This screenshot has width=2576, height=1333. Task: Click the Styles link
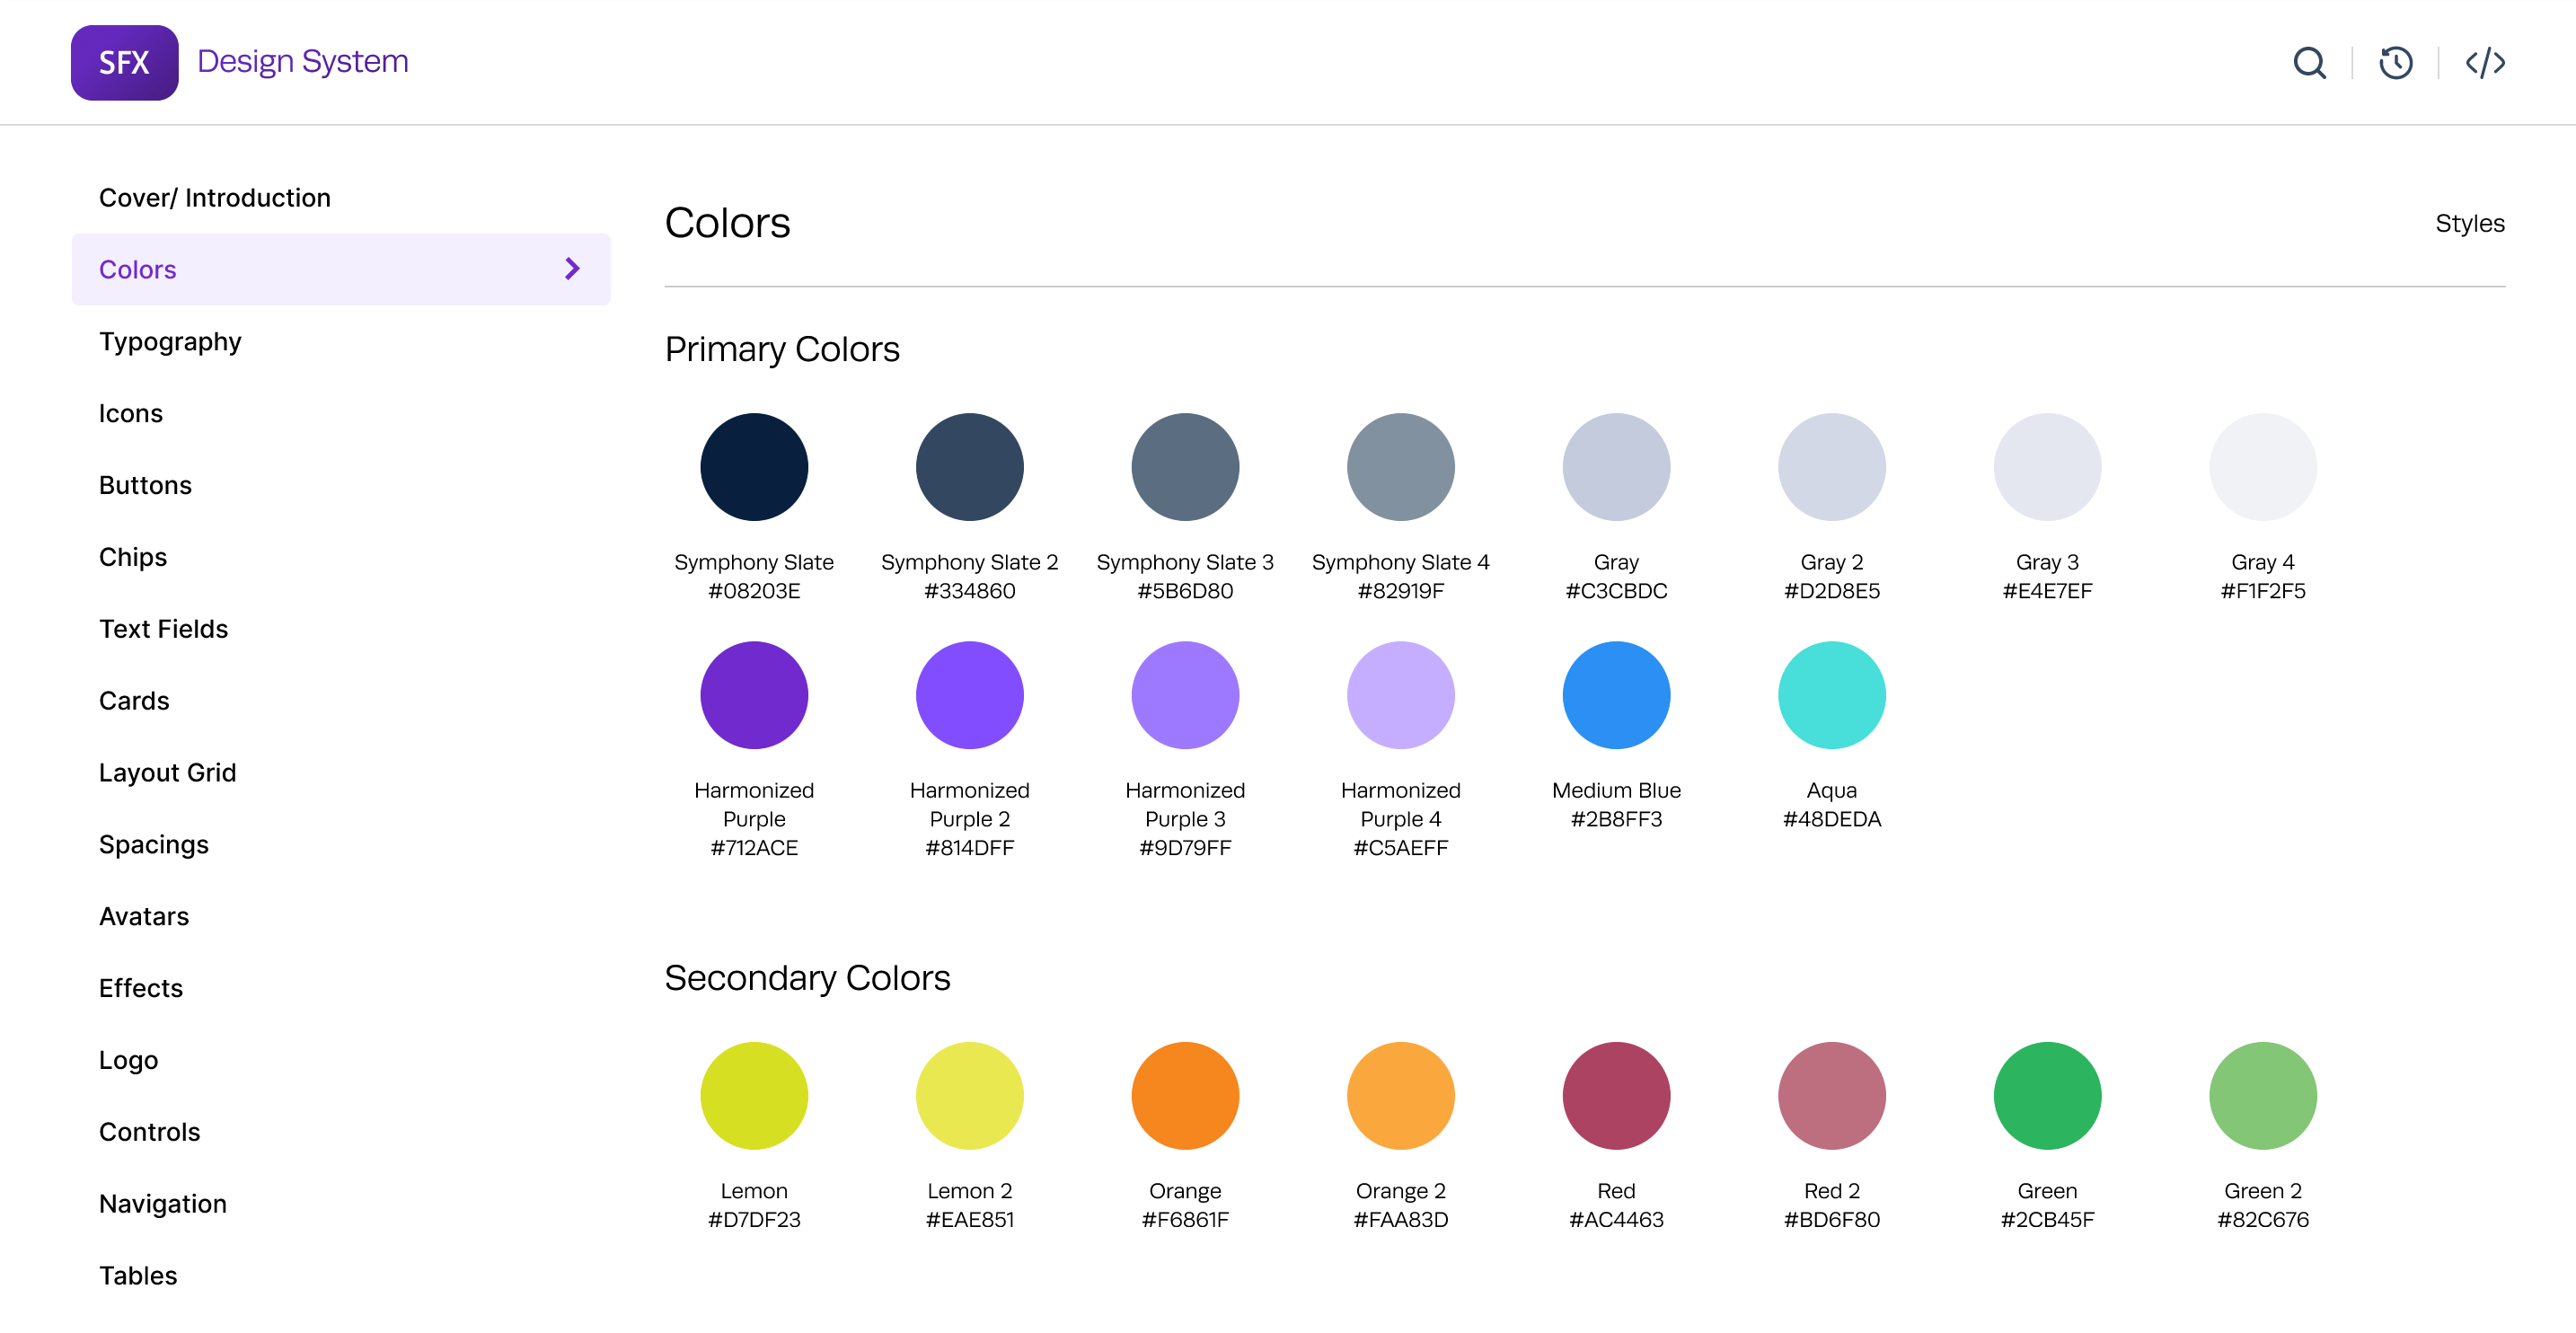pos(2469,223)
